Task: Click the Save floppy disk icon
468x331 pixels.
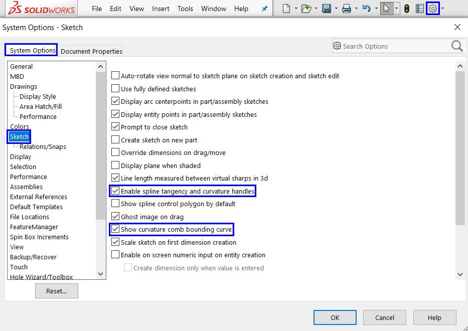Action: pyautogui.click(x=326, y=9)
